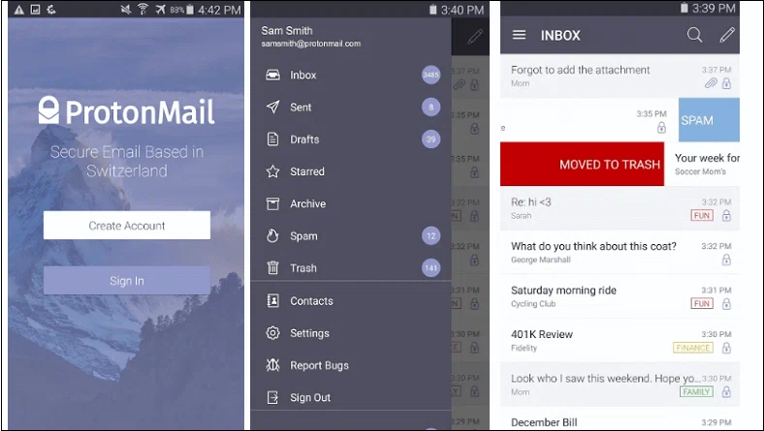Click the ProtonMail logo lock icon

pyautogui.click(x=48, y=110)
